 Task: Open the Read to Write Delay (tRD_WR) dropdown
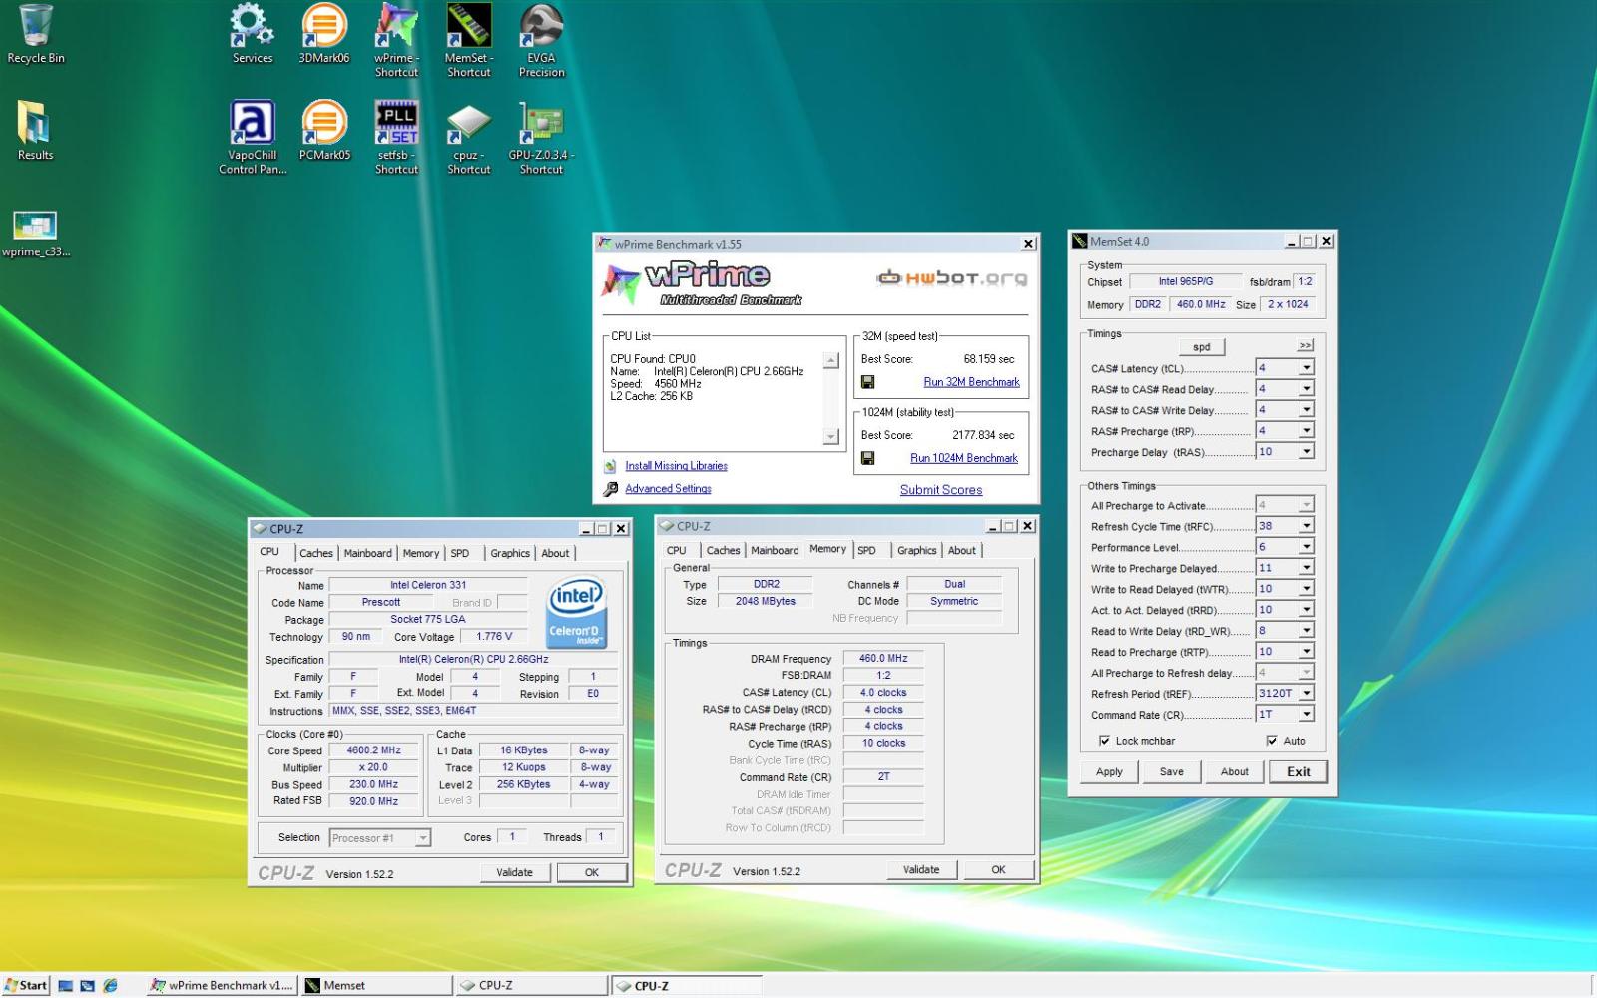[x=1306, y=631]
